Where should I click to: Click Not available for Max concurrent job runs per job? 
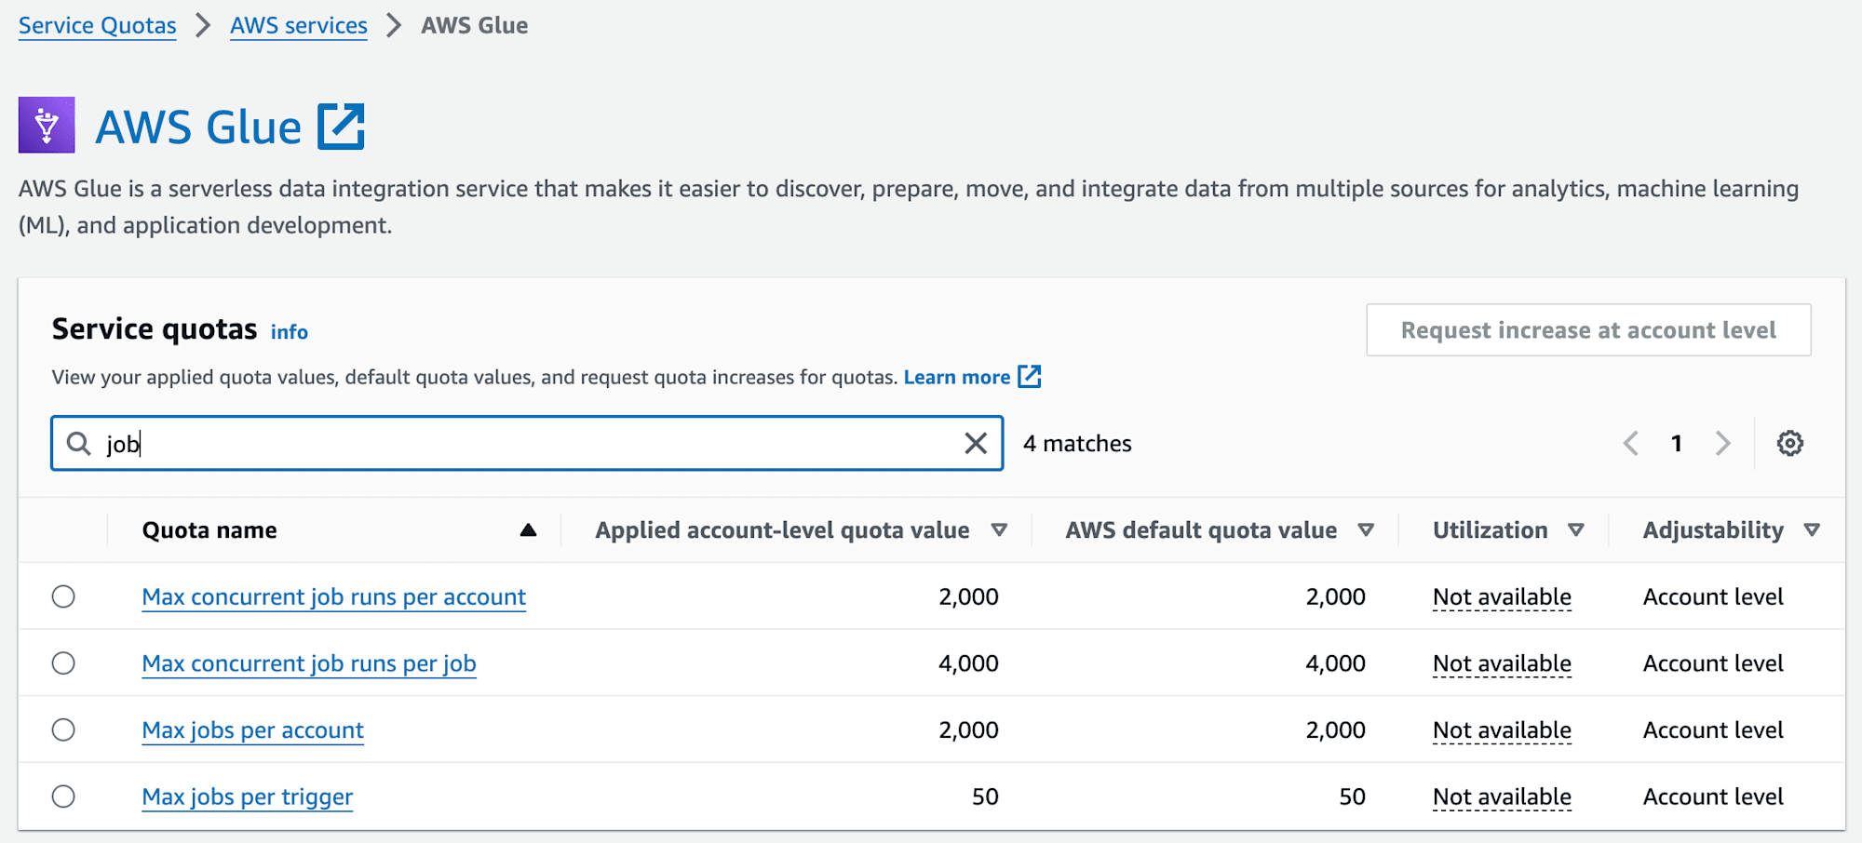tap(1502, 664)
